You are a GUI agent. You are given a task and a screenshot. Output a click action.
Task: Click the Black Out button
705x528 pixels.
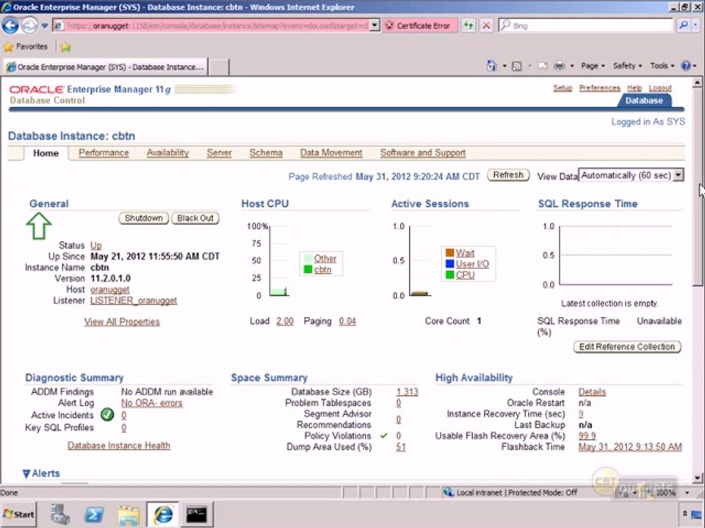[195, 219]
